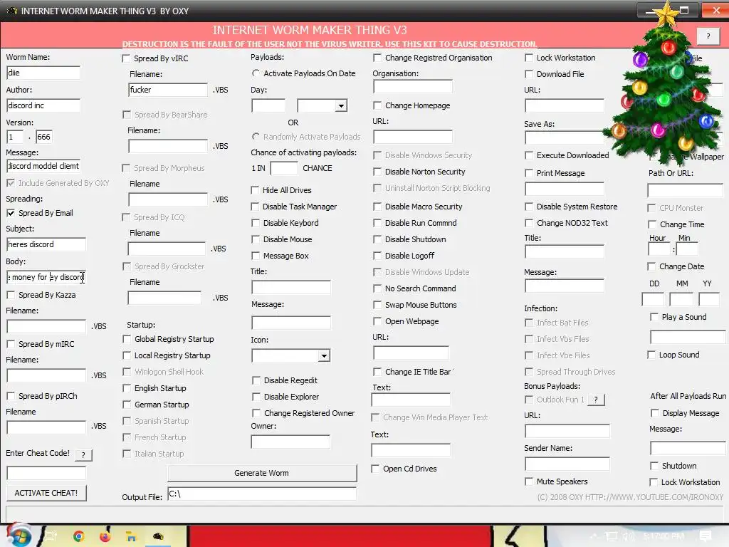Launch Firefox from the taskbar
Image resolution: width=729 pixels, height=547 pixels.
(105, 536)
